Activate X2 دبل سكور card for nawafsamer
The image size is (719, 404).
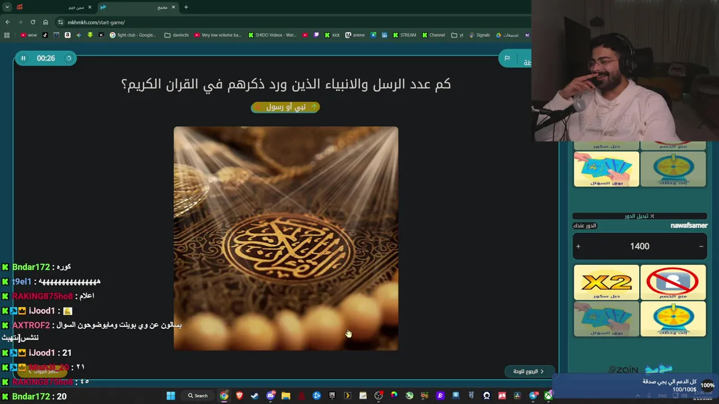(x=607, y=282)
